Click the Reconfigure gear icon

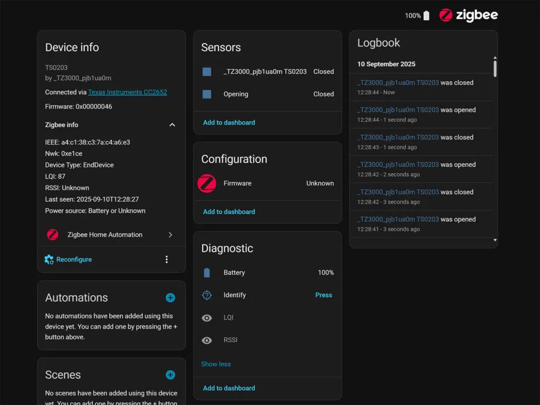49,259
